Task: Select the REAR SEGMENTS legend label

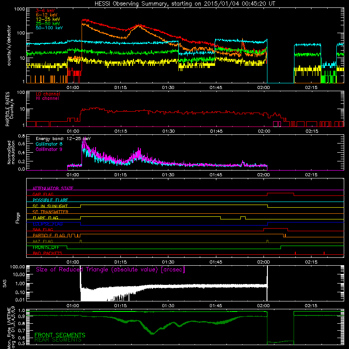Action: point(58,340)
